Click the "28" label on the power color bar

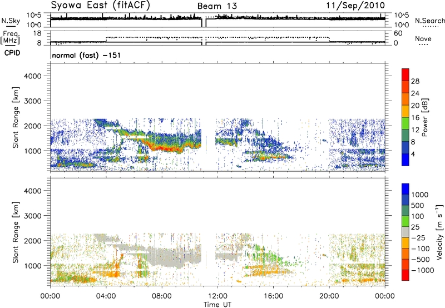click(415, 81)
